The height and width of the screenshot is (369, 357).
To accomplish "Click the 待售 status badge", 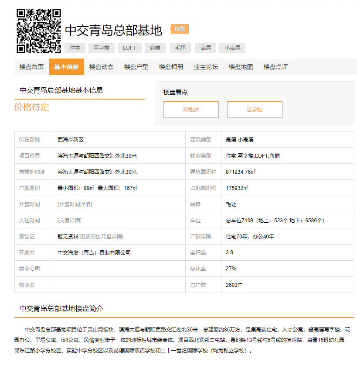I will pos(180,29).
